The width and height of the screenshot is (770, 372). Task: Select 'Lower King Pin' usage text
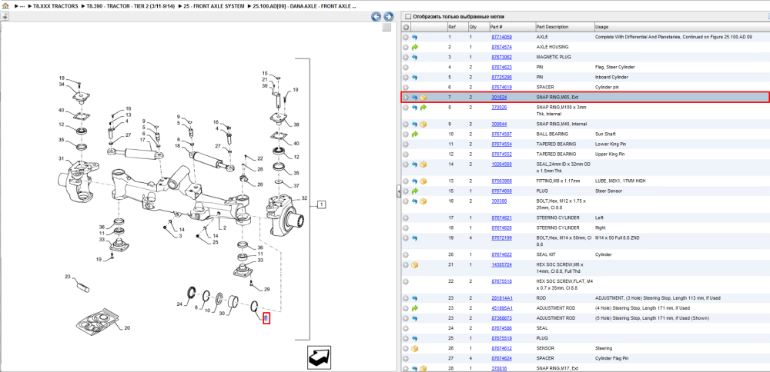click(x=611, y=144)
